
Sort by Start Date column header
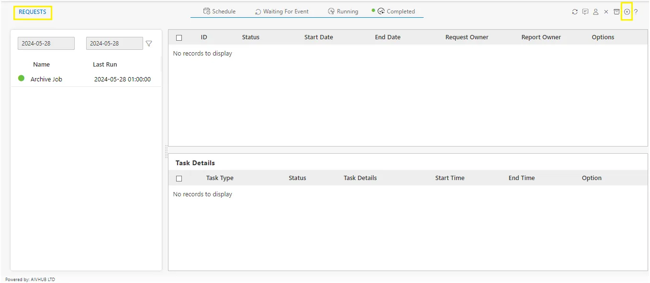(x=319, y=37)
